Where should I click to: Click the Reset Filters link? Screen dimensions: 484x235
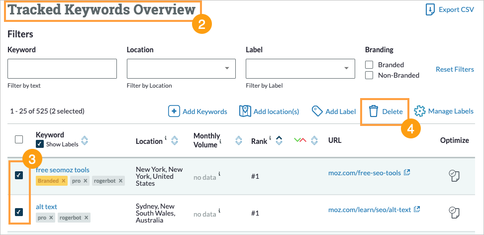[x=455, y=69]
